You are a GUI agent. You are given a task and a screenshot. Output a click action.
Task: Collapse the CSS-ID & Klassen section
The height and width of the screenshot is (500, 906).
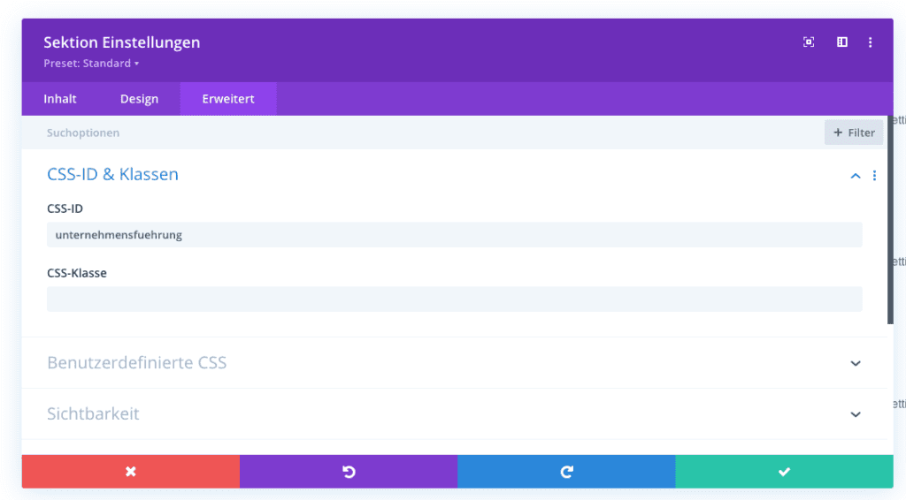[855, 176]
